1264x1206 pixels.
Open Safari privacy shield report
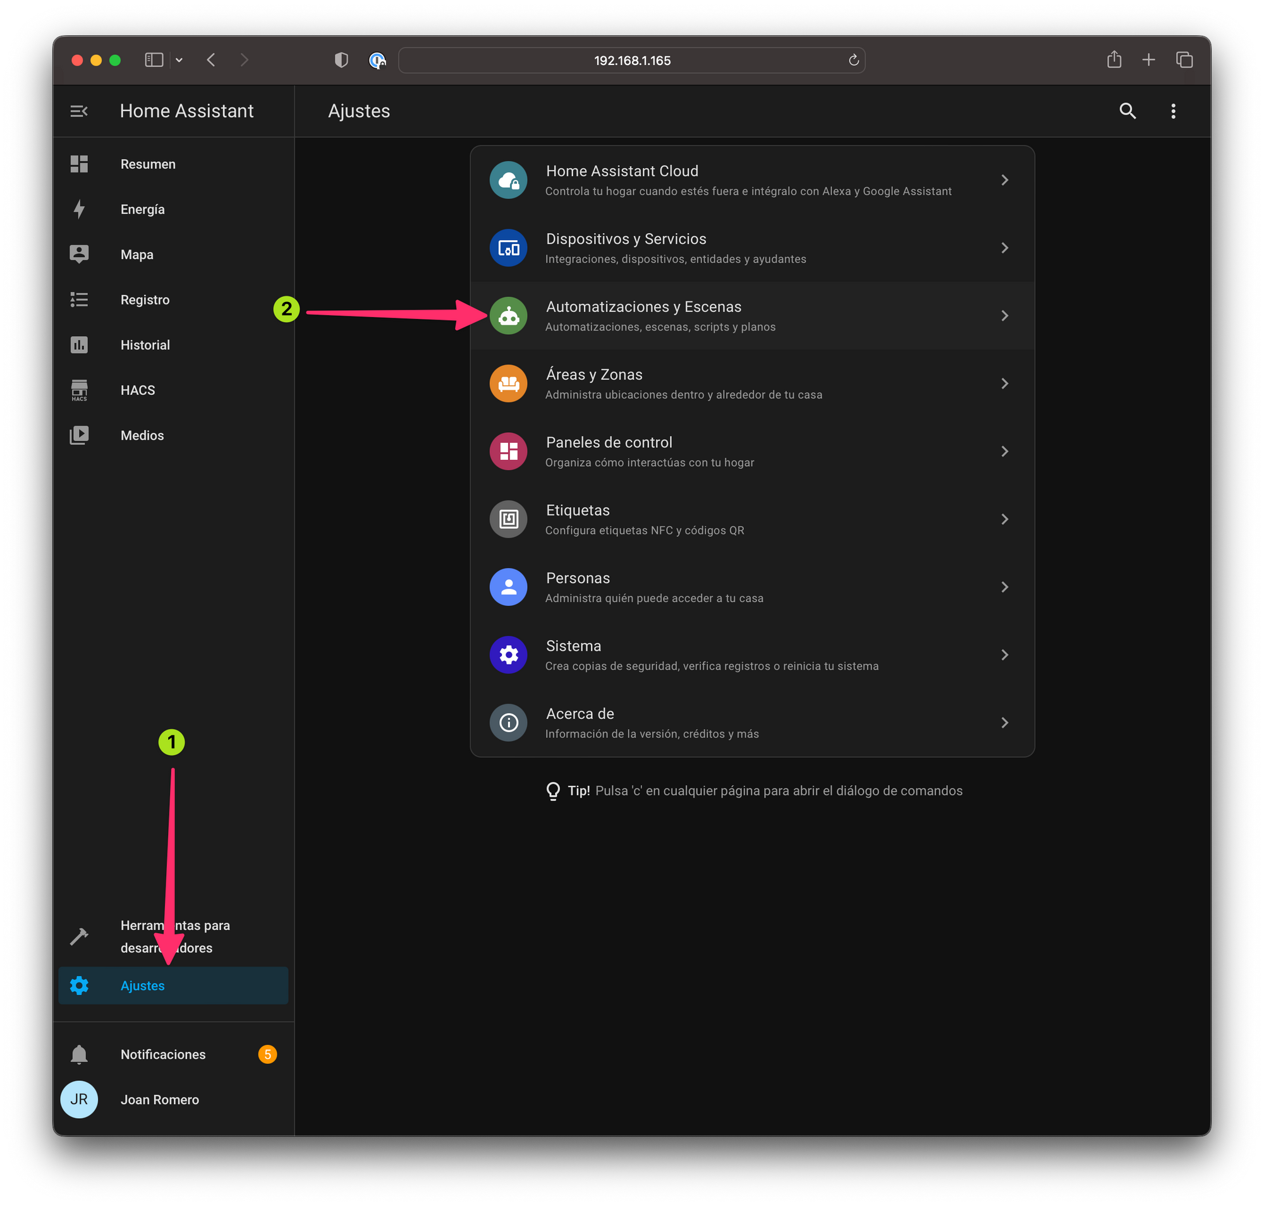click(x=341, y=60)
